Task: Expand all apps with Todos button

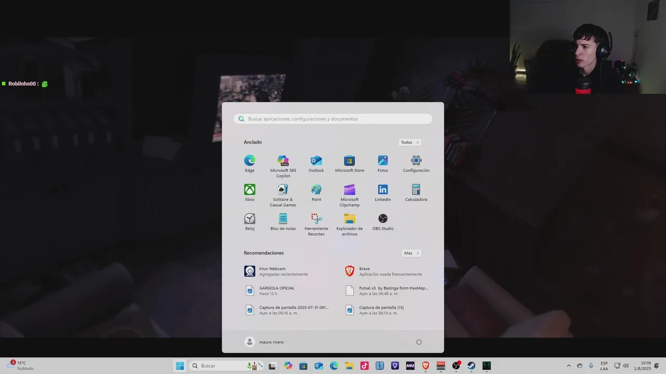Action: 410,142
